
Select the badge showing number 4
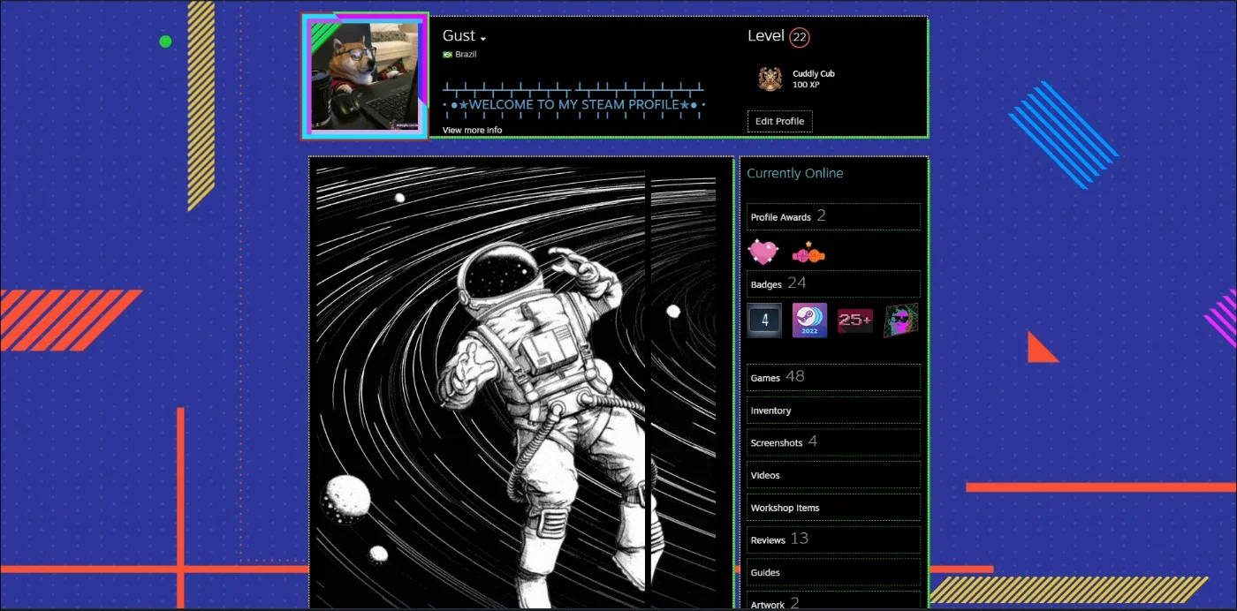tap(765, 321)
